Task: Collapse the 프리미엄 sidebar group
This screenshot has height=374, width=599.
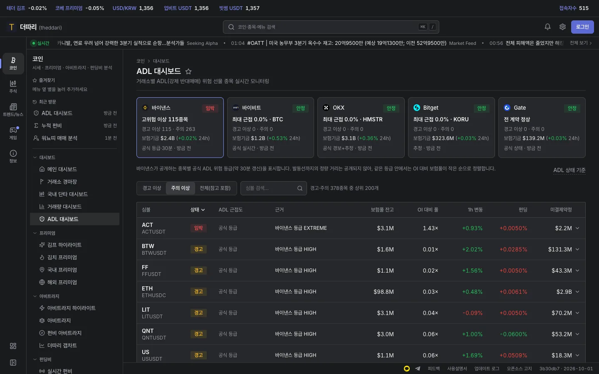Action: [x=44, y=233]
